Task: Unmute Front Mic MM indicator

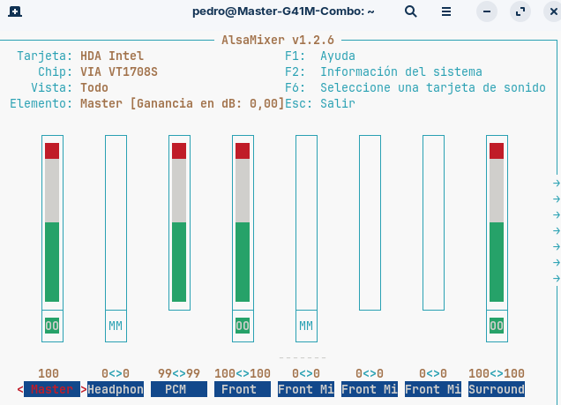Action: 306,326
